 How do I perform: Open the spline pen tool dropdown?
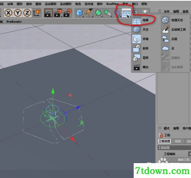pos(89,13)
